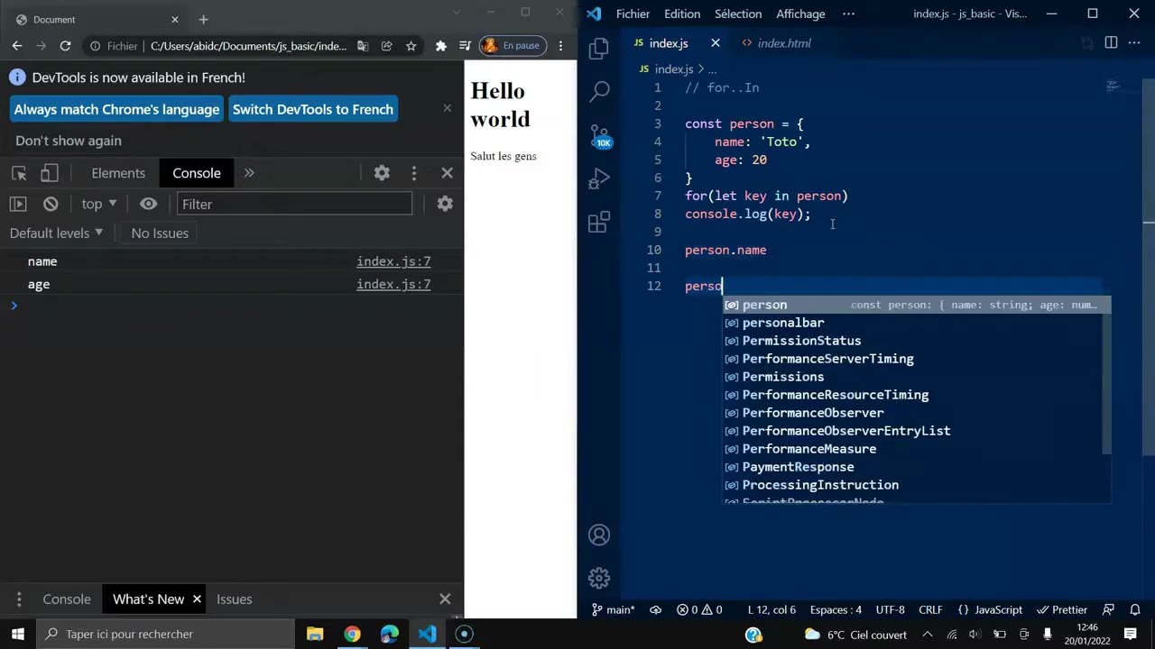Open the VS Code Search view

pyautogui.click(x=599, y=91)
